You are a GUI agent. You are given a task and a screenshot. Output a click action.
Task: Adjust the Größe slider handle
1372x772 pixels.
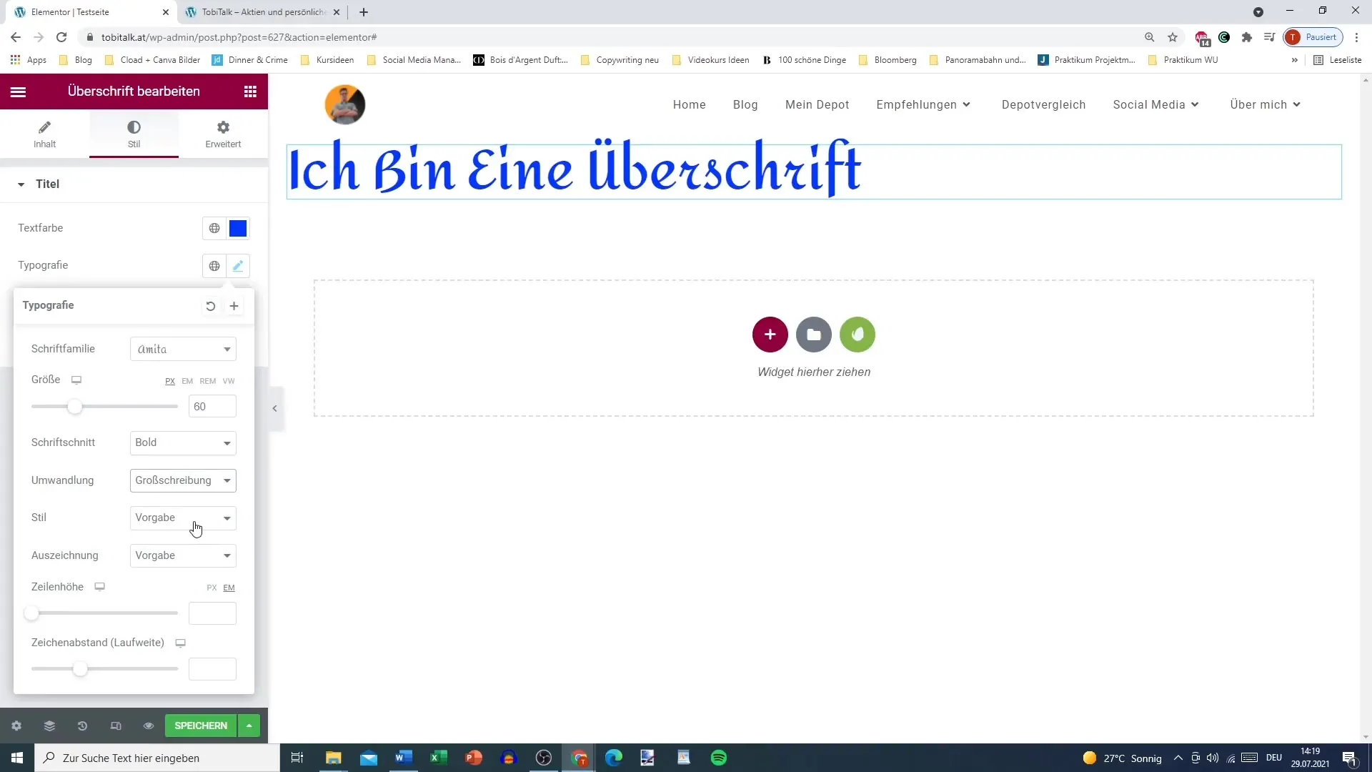[x=74, y=407]
